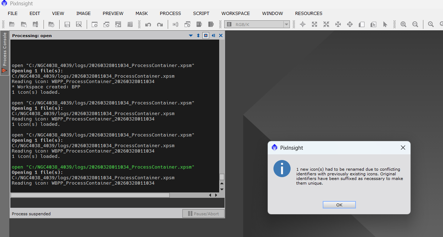Click the crosshair center tool icon
The image size is (443, 237).
[x=303, y=25]
